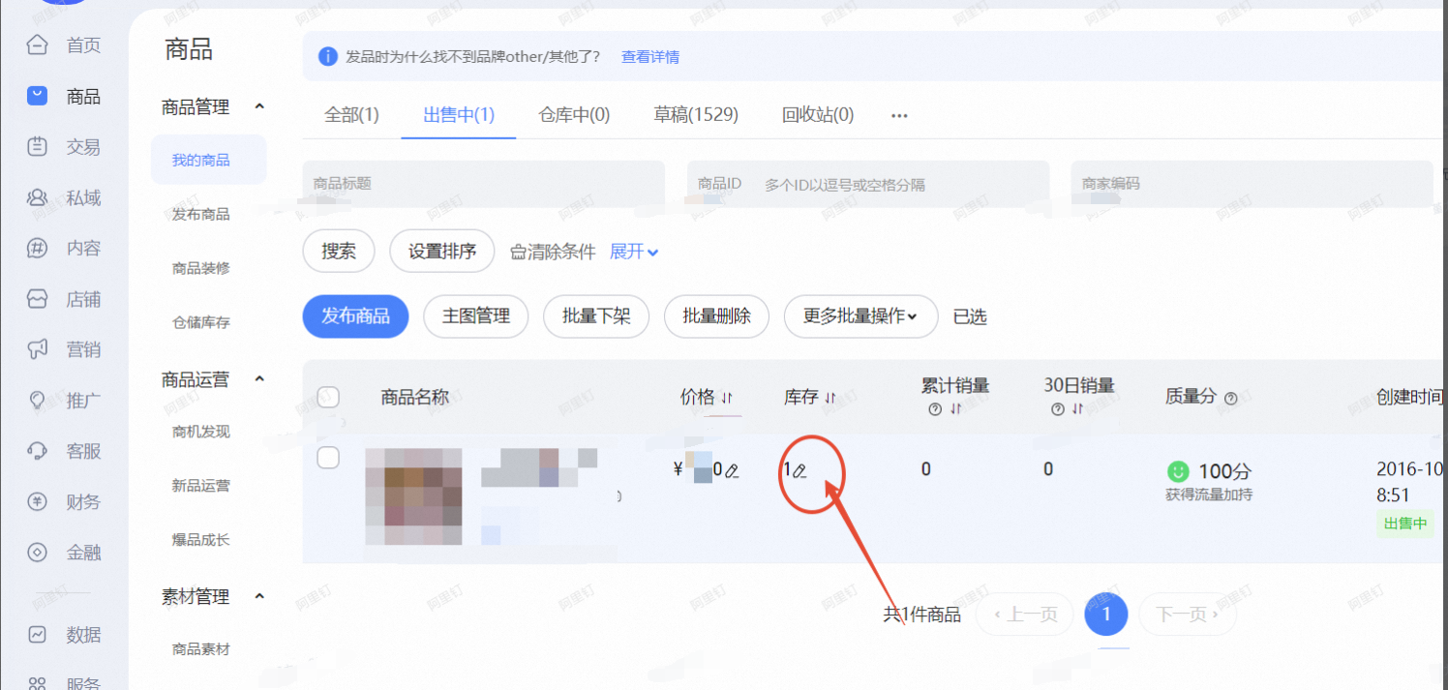The image size is (1448, 690).
Task: Click the 下一页 pagination button
Action: tap(1187, 614)
